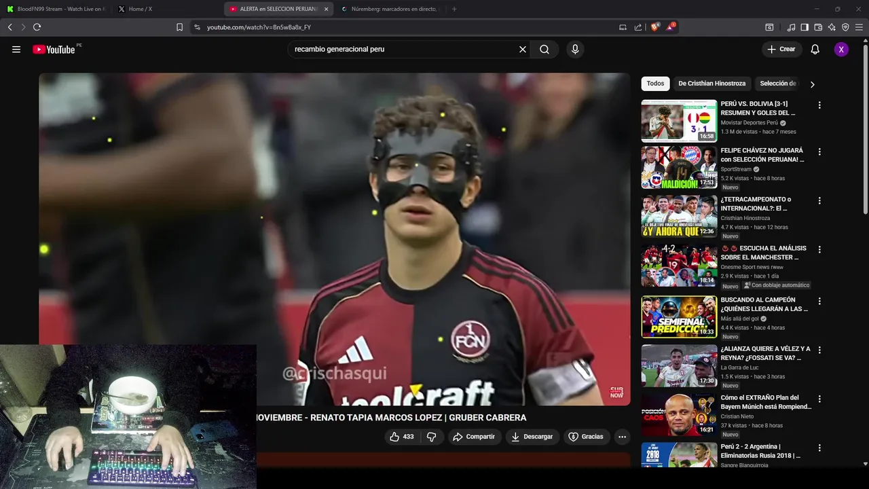This screenshot has height=489, width=869.
Task: Open the PERÚ VS. BOLIVIA thumbnail
Action: [x=679, y=121]
